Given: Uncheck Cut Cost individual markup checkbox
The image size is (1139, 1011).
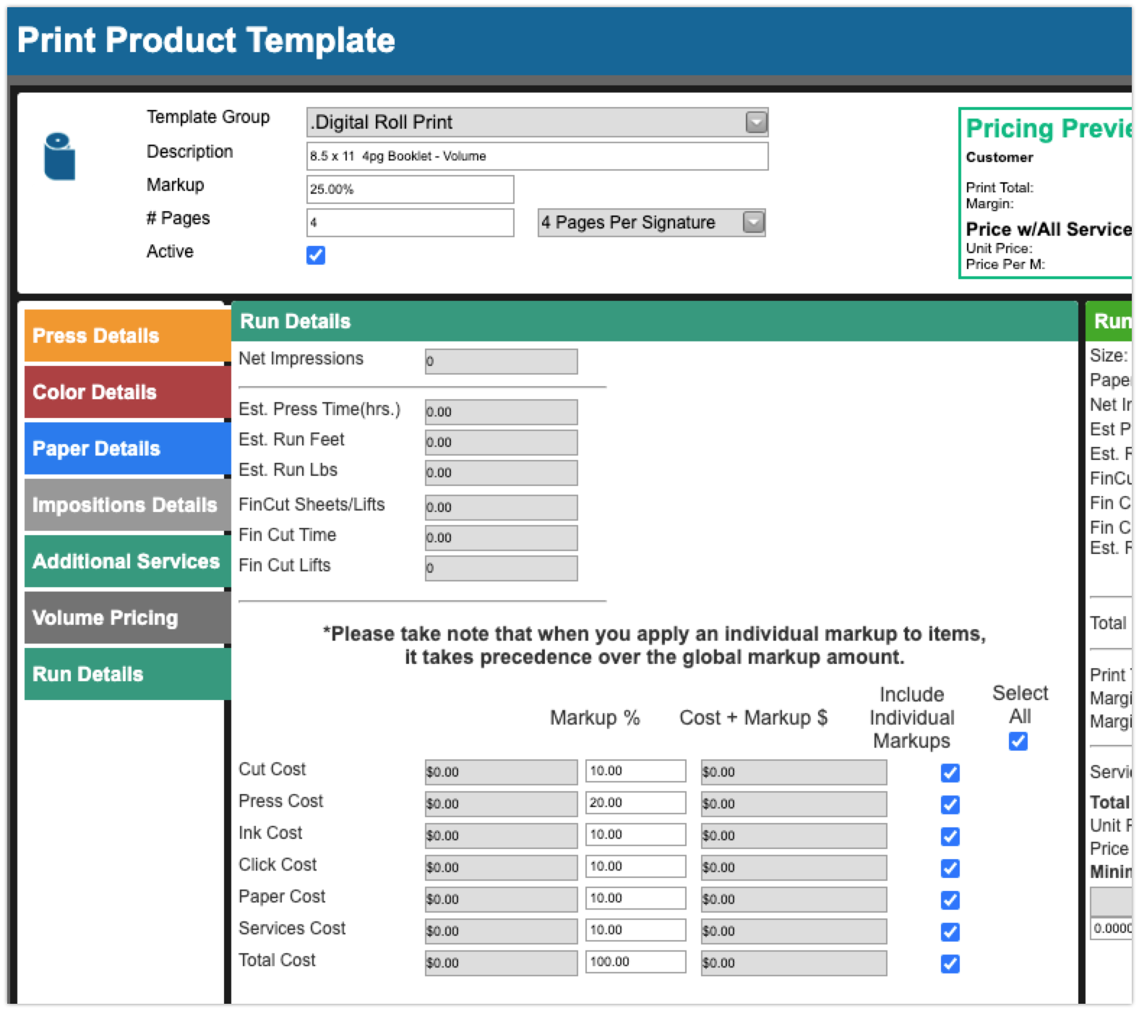Looking at the screenshot, I should point(950,773).
